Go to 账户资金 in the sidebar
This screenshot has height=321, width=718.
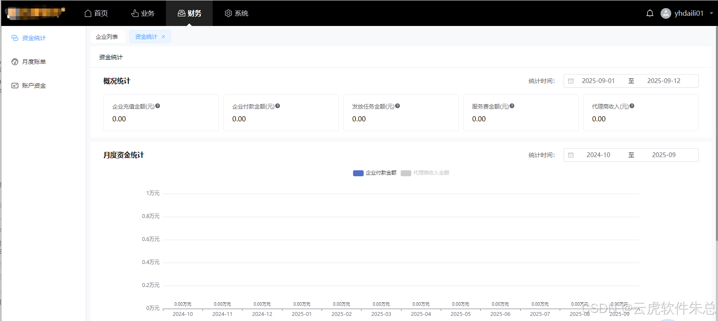pos(34,86)
